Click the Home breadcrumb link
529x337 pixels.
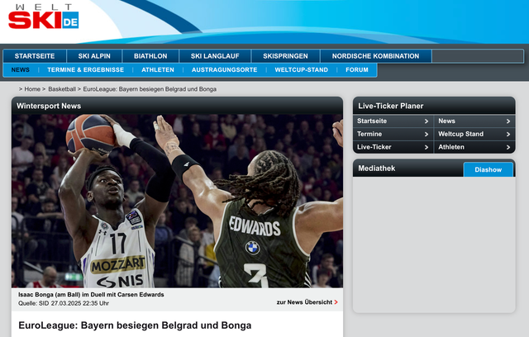[x=32, y=88]
